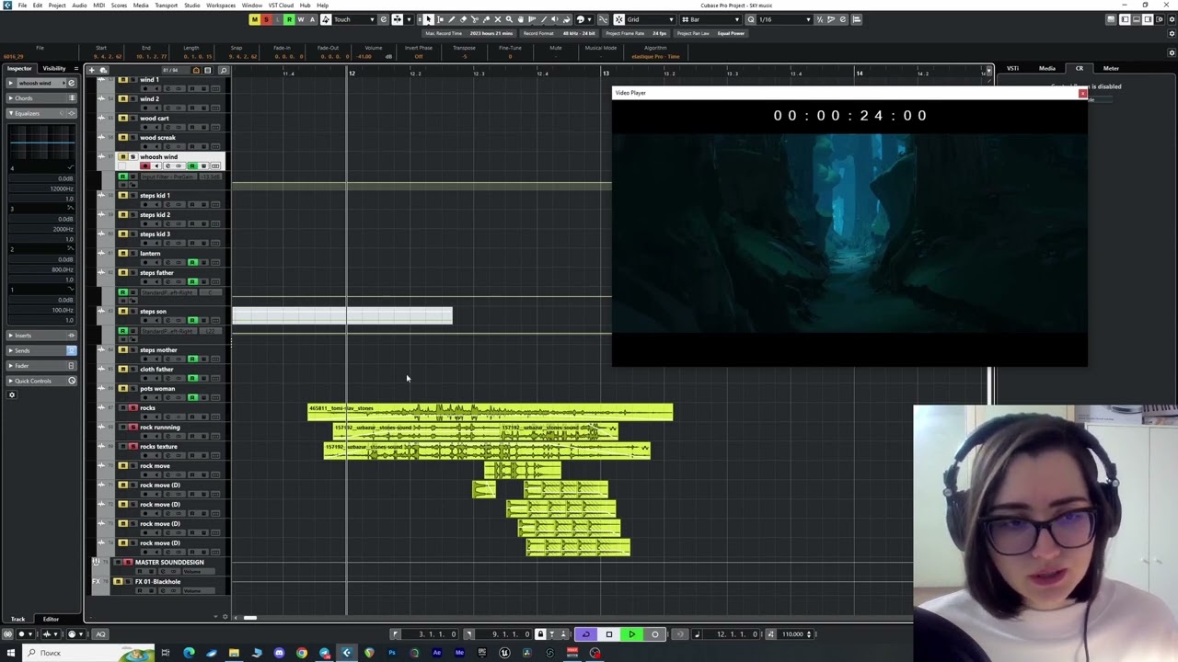
Task: Select the Range Selection tool
Action: coord(440,19)
